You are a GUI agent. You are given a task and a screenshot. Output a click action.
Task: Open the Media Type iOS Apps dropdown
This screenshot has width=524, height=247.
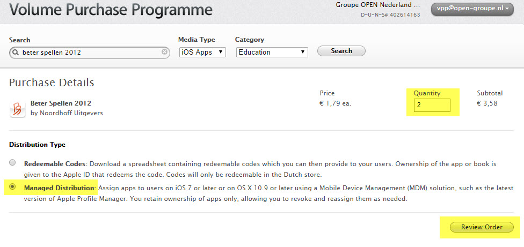click(x=202, y=53)
